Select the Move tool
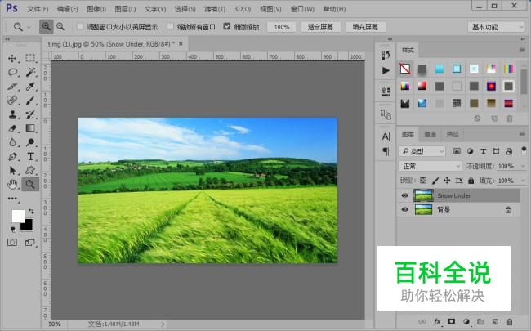 click(x=12, y=59)
